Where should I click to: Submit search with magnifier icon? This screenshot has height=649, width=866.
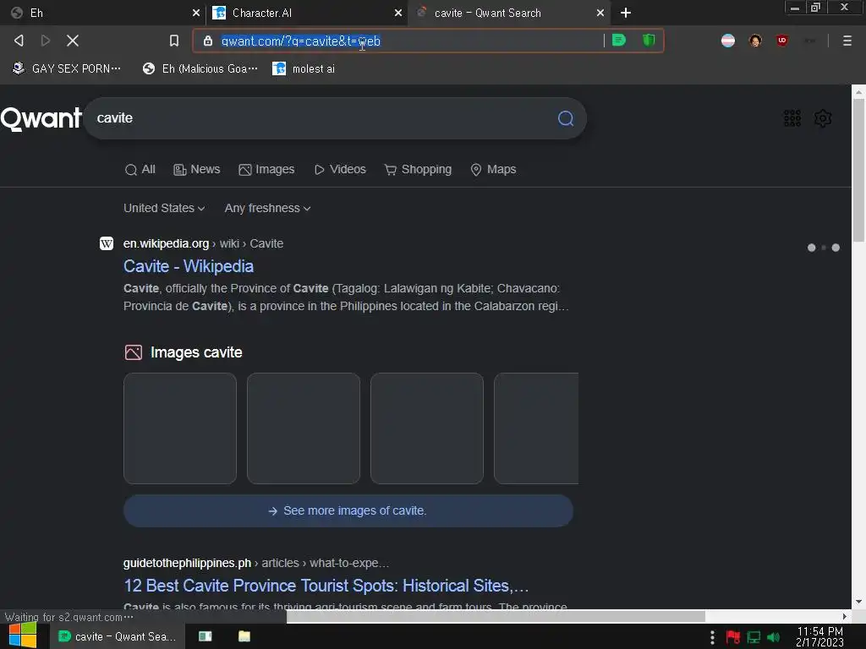[x=565, y=118]
